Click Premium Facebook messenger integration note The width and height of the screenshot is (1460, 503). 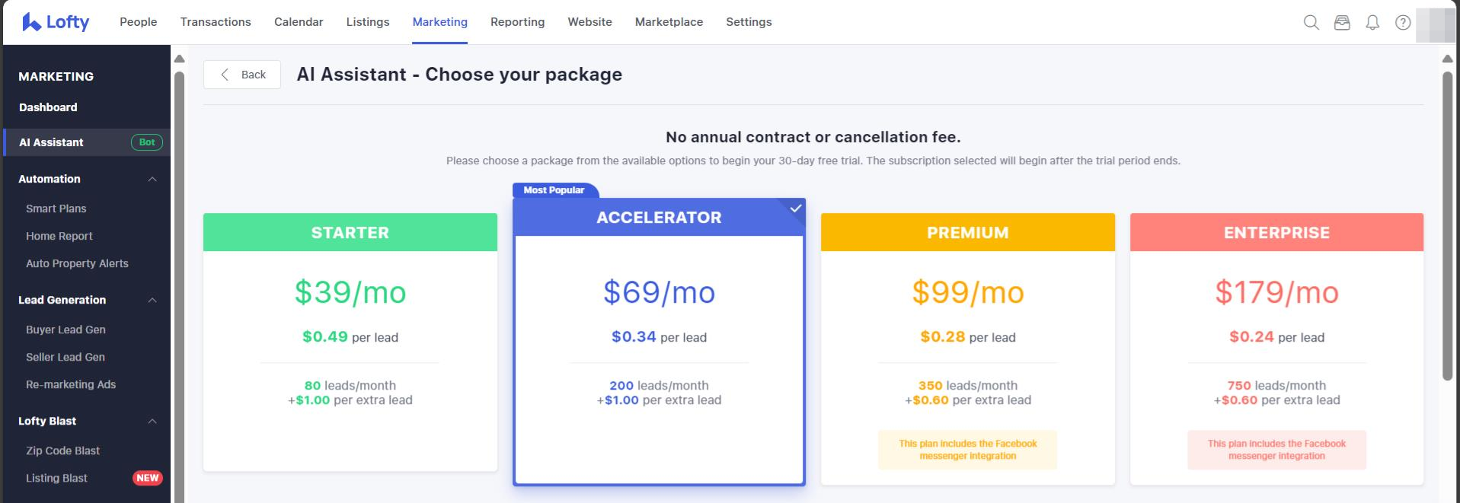[x=968, y=450]
